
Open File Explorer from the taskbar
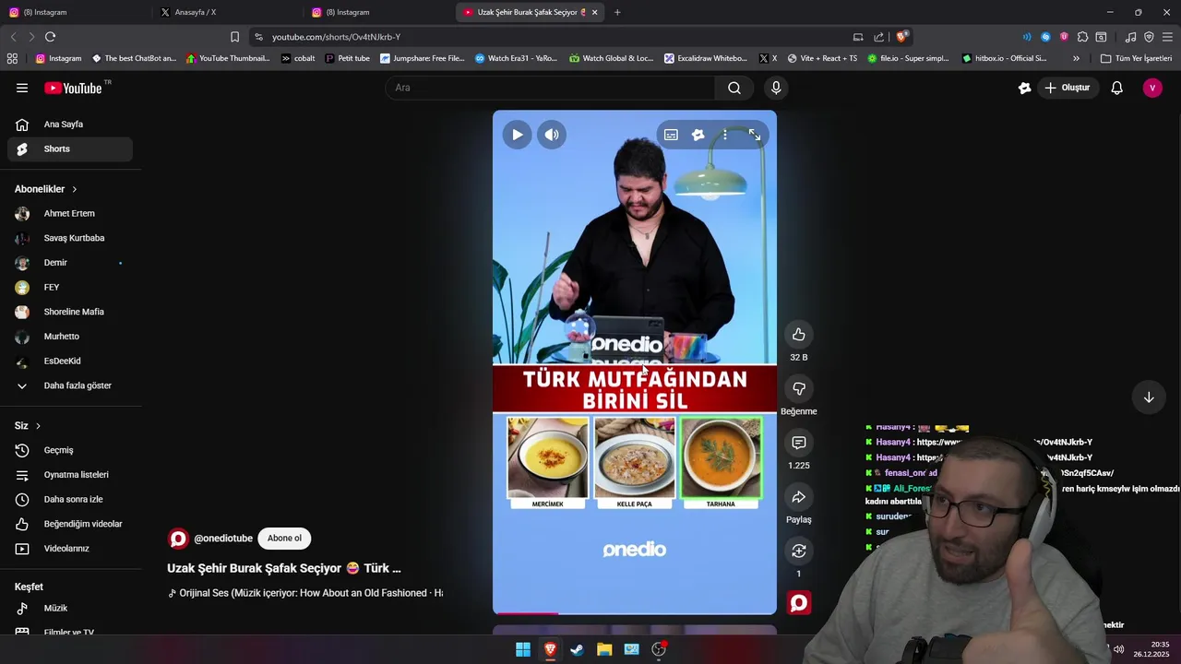point(604,649)
